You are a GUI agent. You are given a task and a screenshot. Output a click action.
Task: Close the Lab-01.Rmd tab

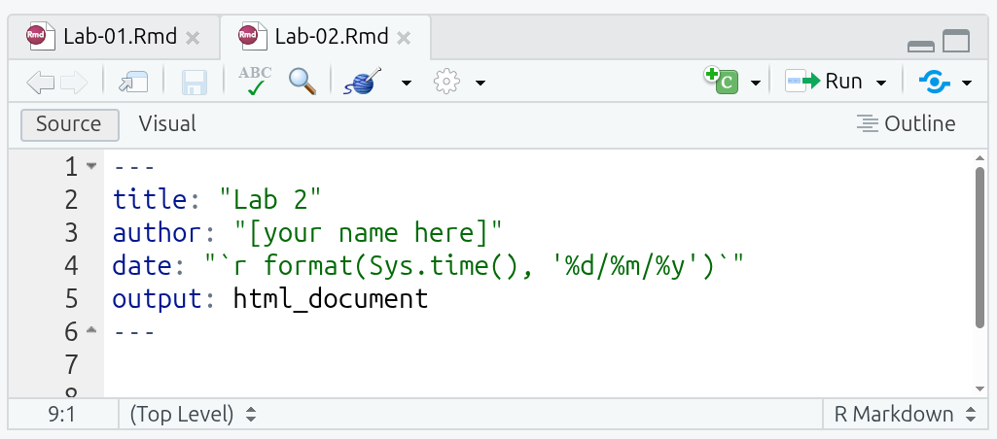193,39
